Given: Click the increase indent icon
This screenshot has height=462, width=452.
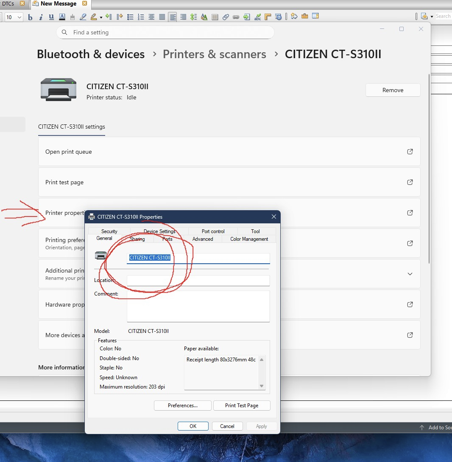Looking at the screenshot, I should point(109,17).
